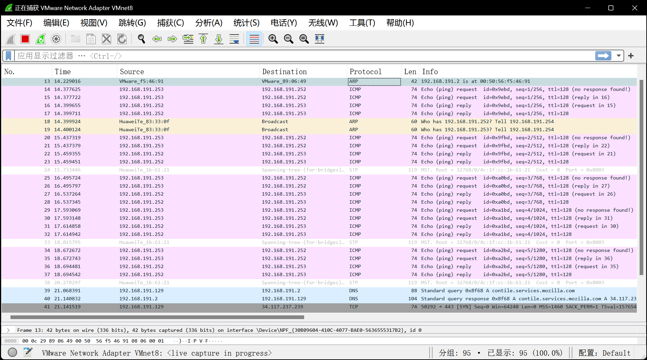Screen dimensions: 647x360
Task: Click the start capture shark fin icon
Action: pos(11,39)
